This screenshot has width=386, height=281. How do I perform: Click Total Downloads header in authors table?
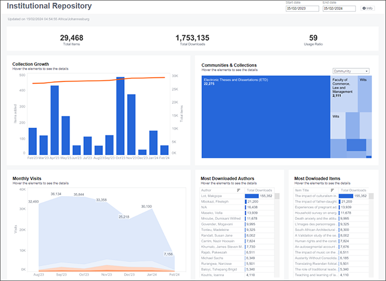pyautogui.click(x=260, y=190)
